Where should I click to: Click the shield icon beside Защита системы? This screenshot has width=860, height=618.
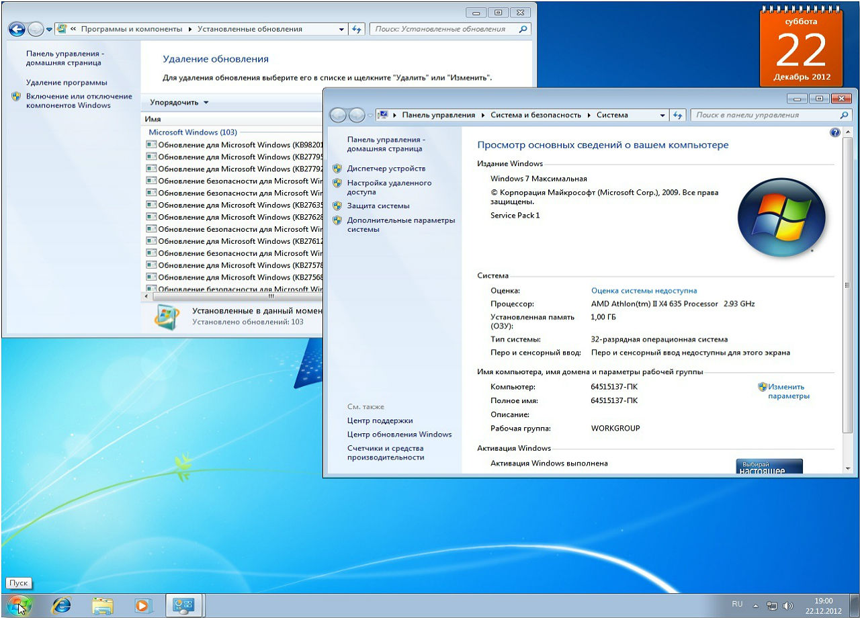click(337, 206)
